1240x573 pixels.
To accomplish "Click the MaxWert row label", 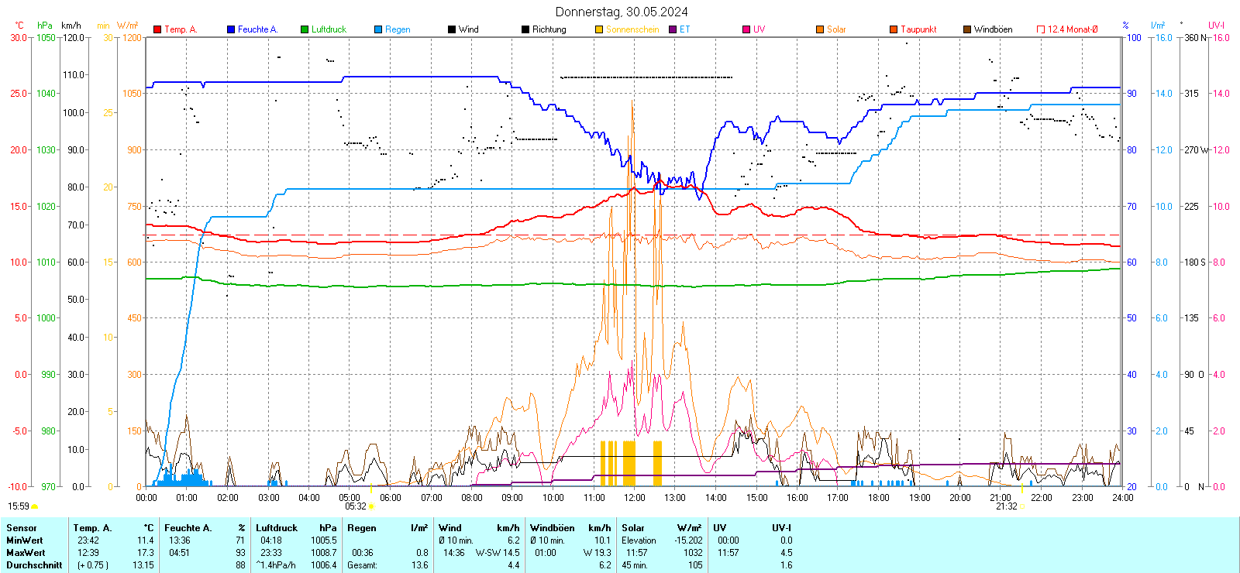I will tap(26, 553).
